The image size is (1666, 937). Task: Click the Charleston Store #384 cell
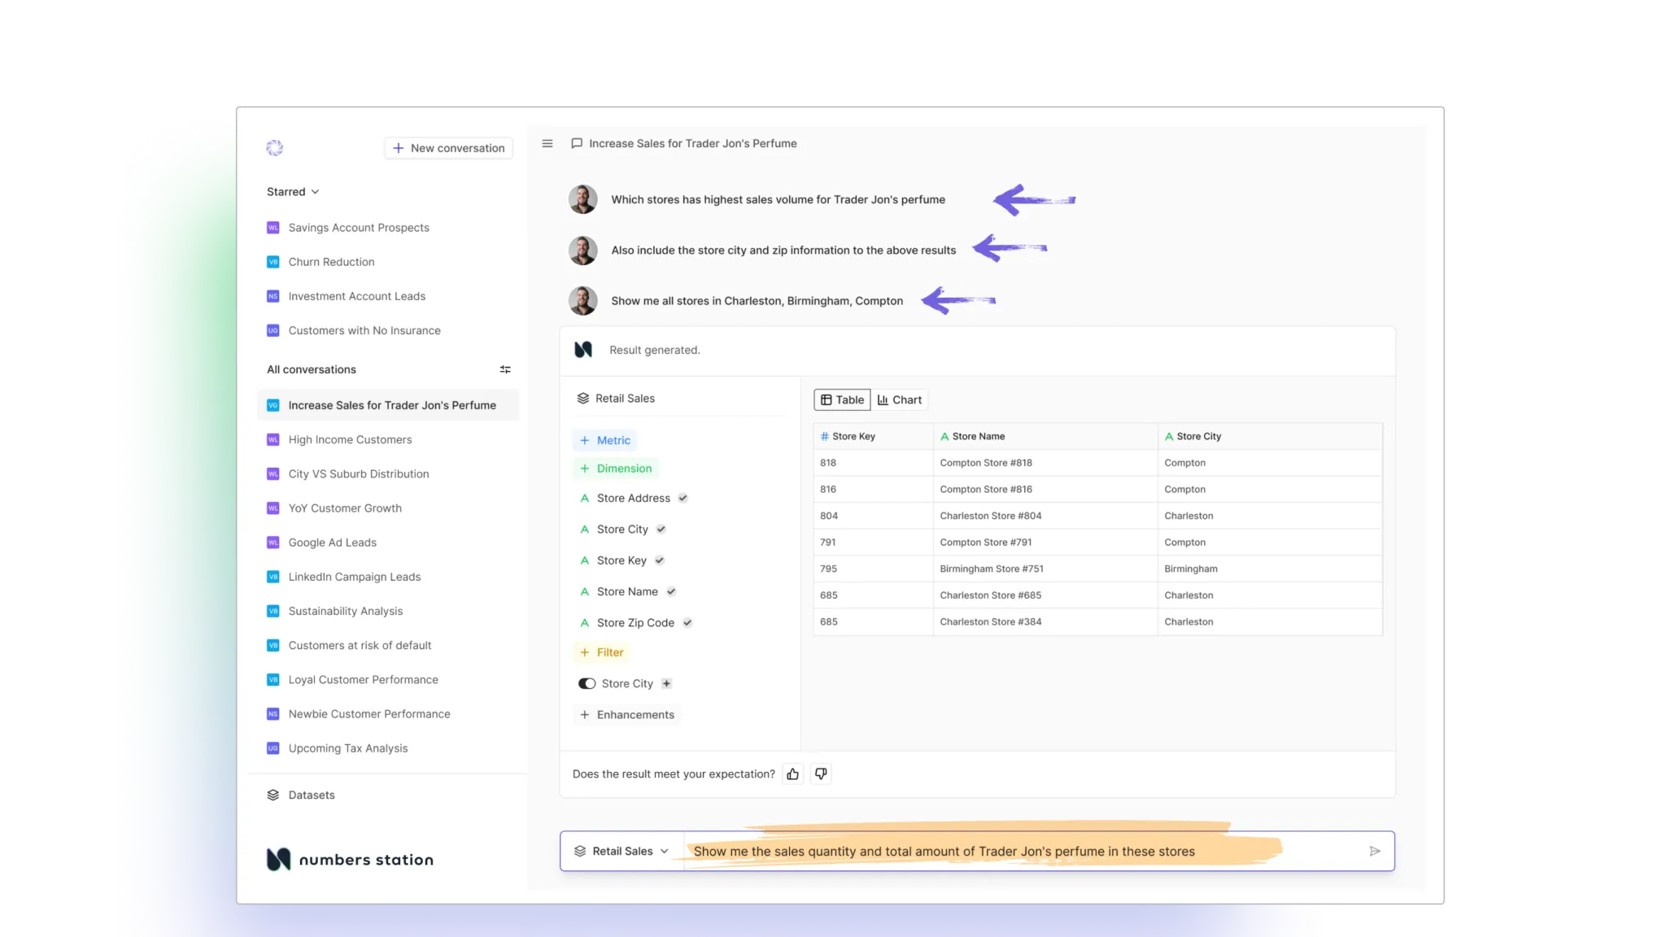pos(1045,621)
